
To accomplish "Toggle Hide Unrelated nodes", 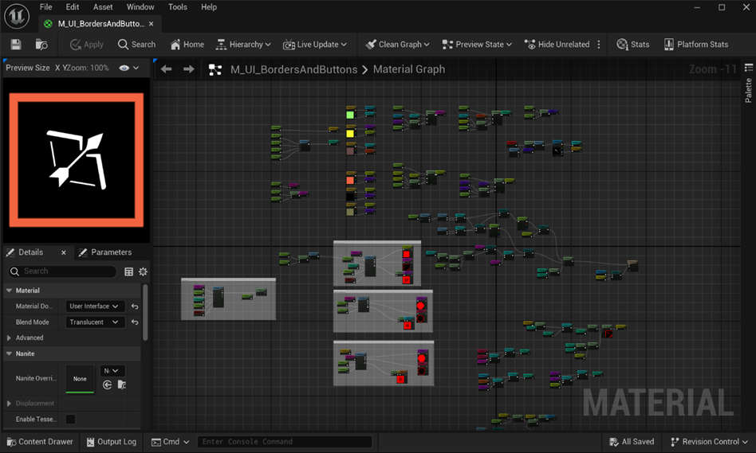I will click(557, 45).
